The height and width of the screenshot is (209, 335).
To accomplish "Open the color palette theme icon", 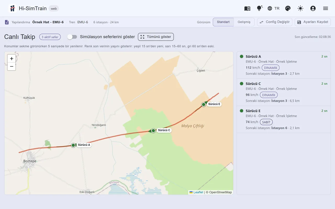I will 288,8.
